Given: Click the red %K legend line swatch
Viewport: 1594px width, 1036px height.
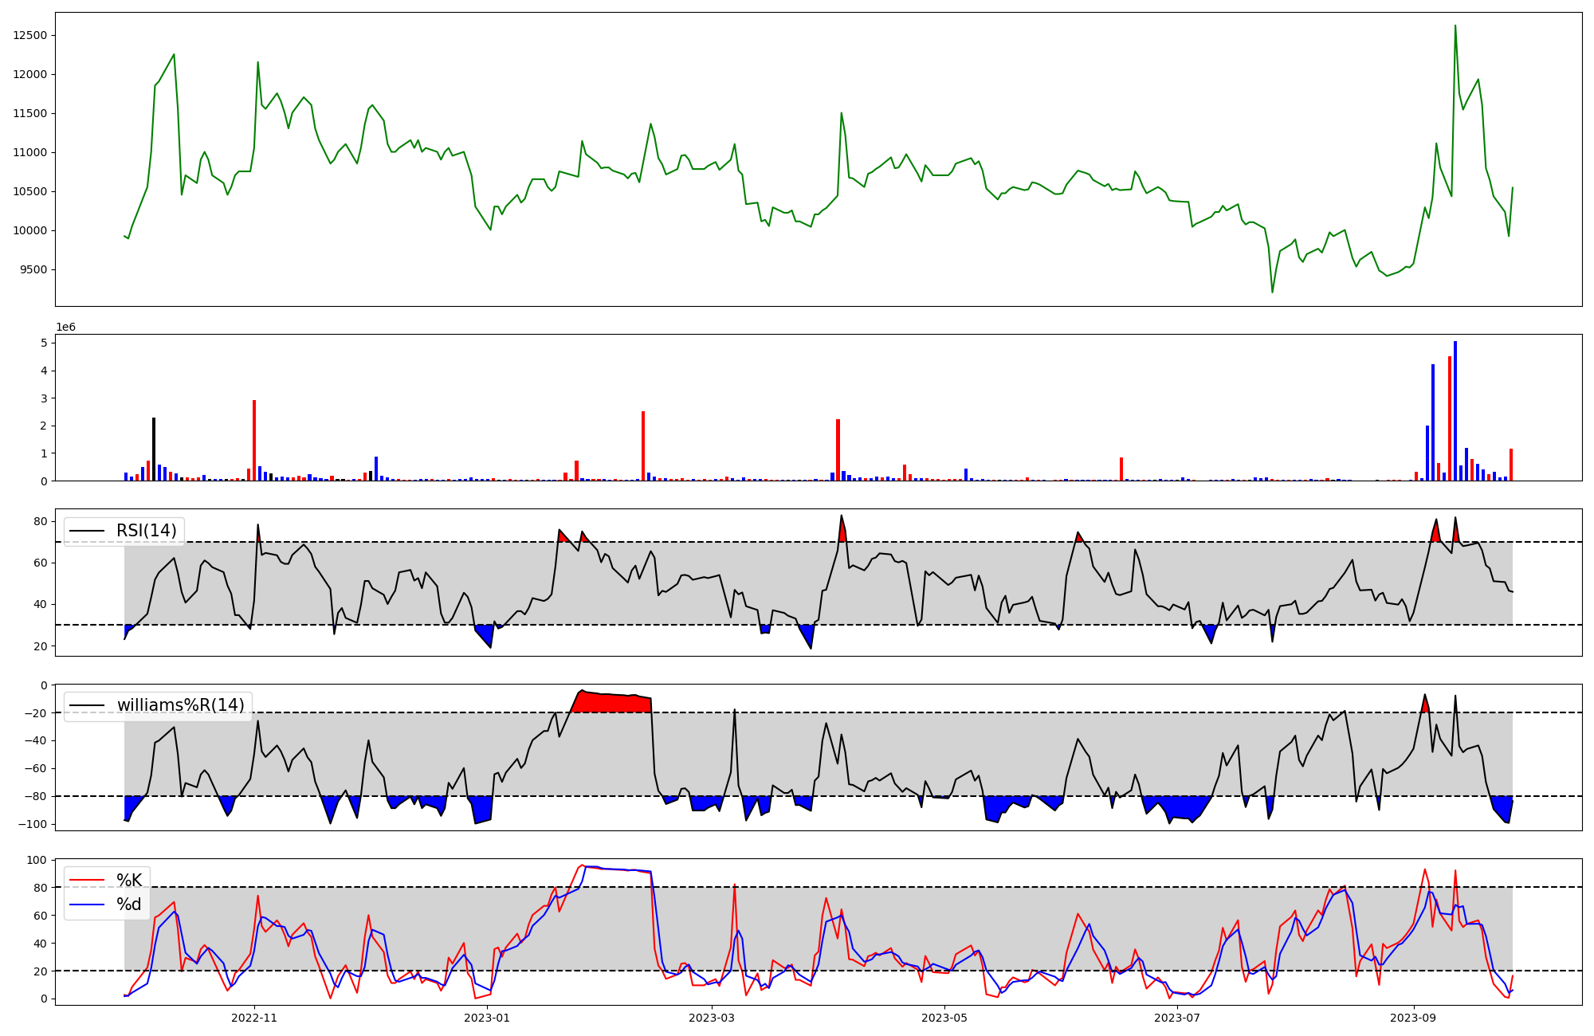Looking at the screenshot, I should coord(87,881).
